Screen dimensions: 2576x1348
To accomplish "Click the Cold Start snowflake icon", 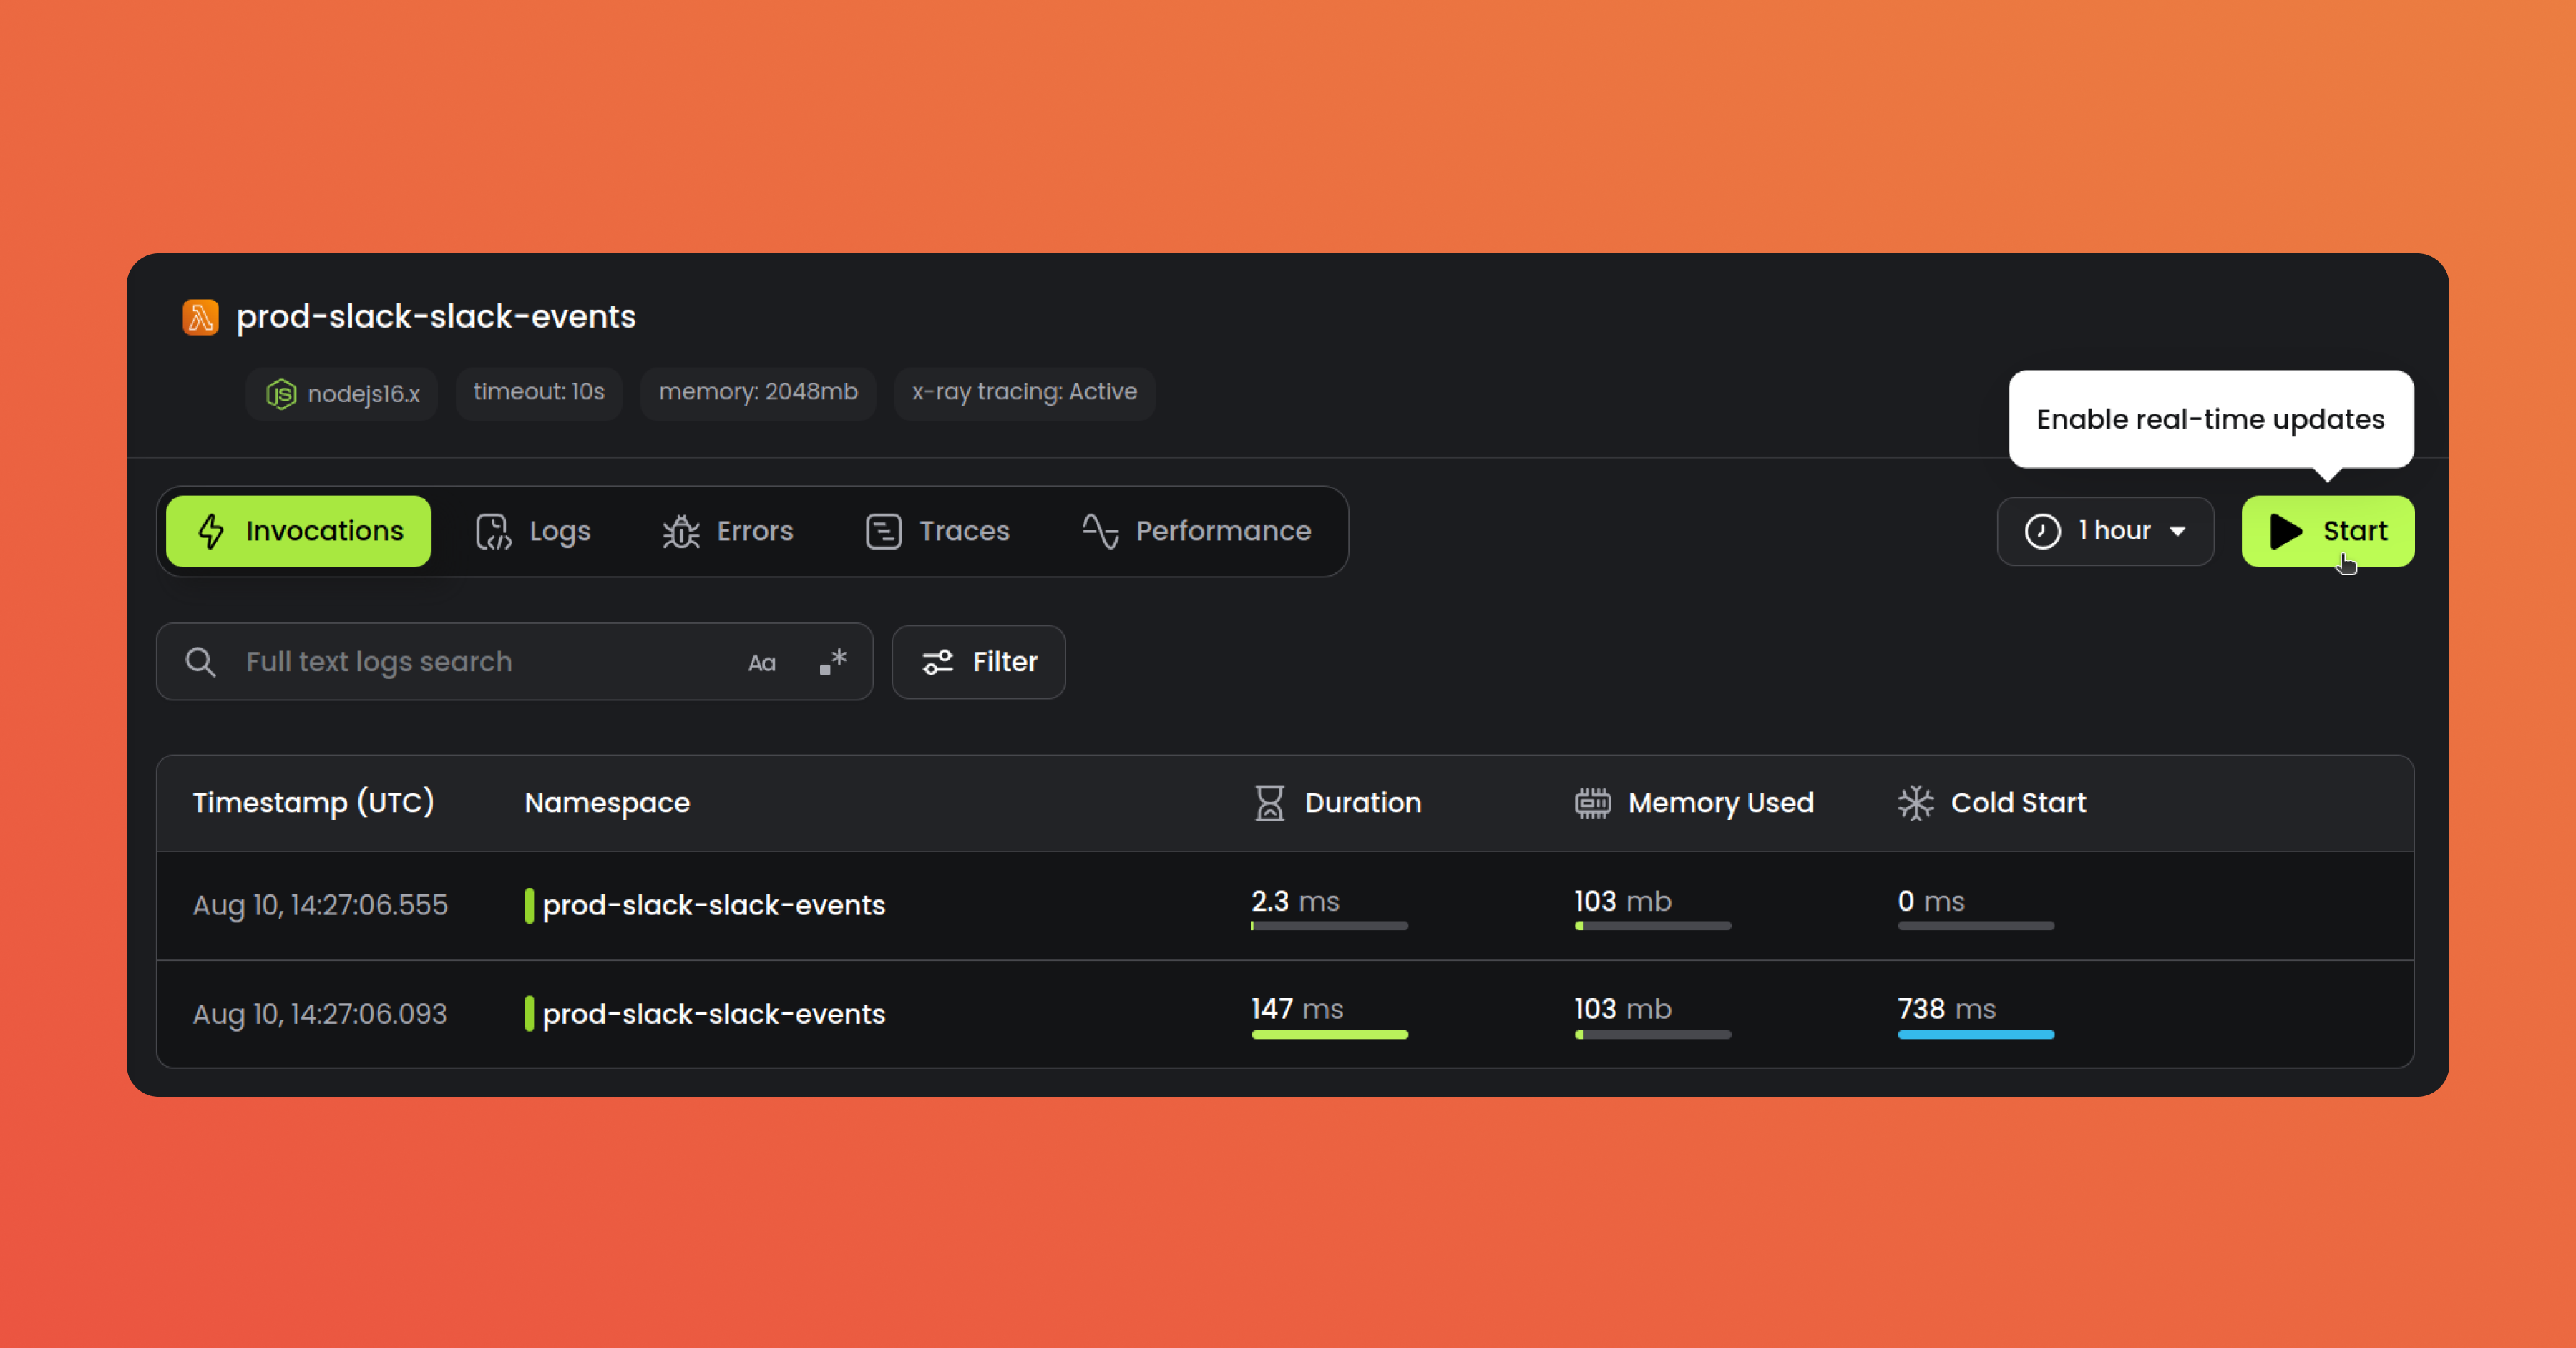I will [x=1915, y=803].
